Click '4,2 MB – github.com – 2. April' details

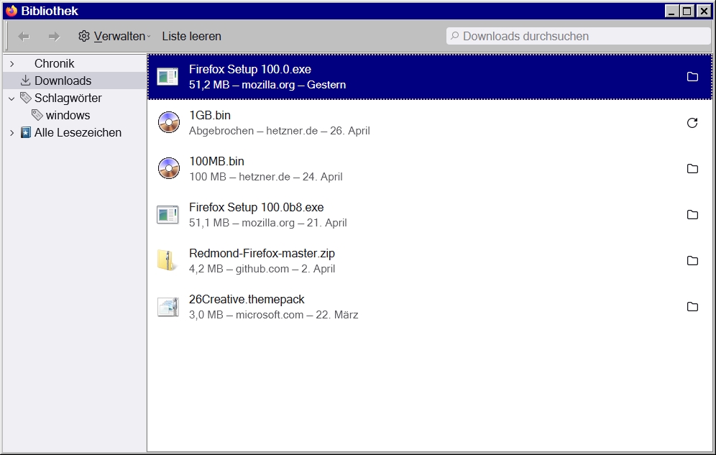262,269
